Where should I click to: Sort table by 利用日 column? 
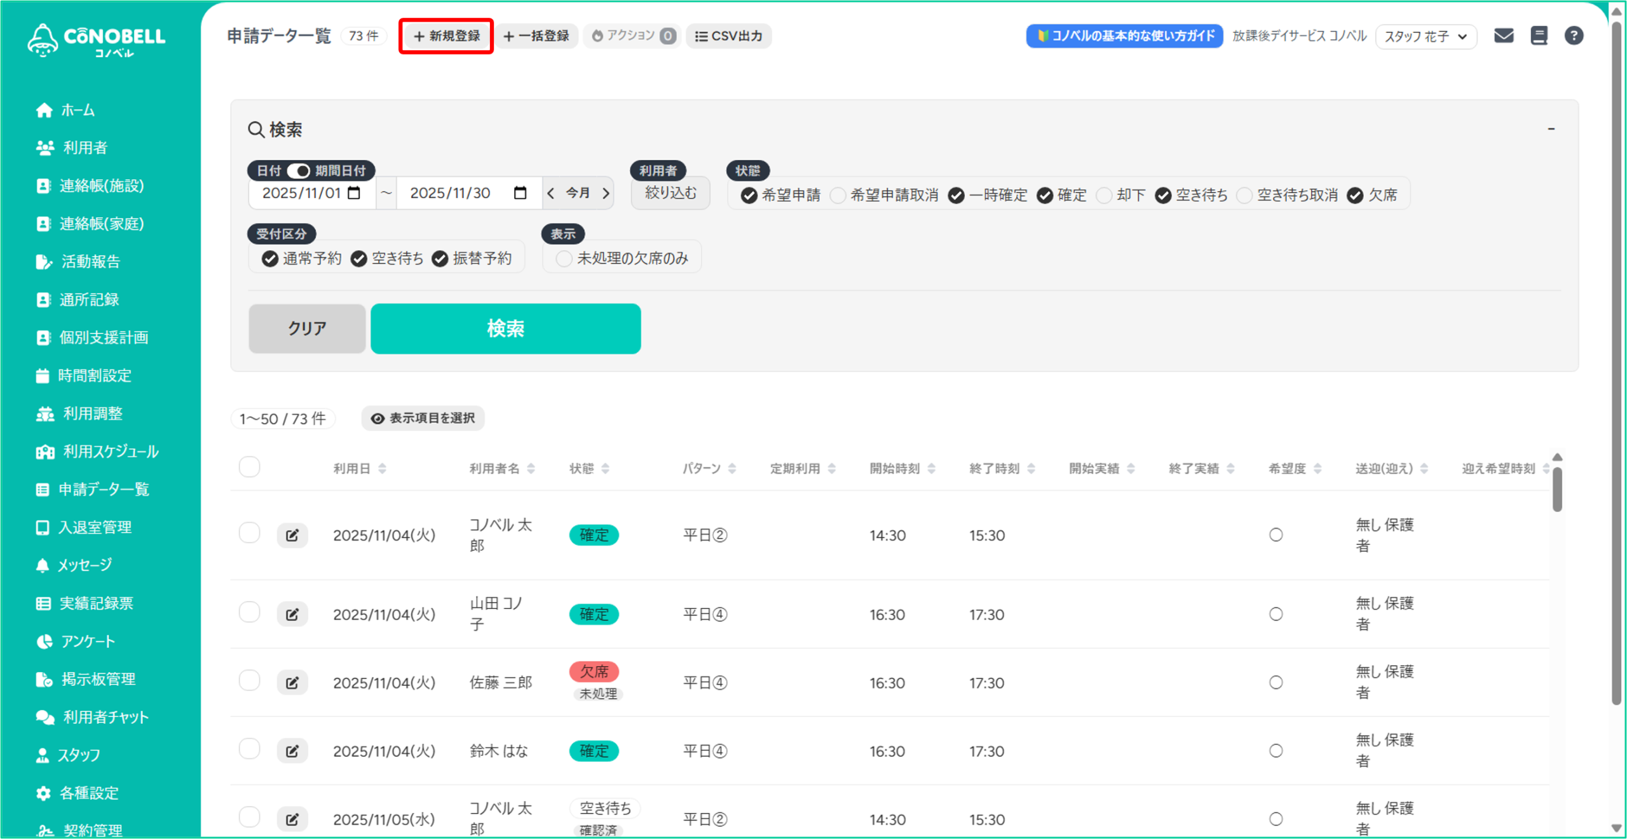pos(360,469)
